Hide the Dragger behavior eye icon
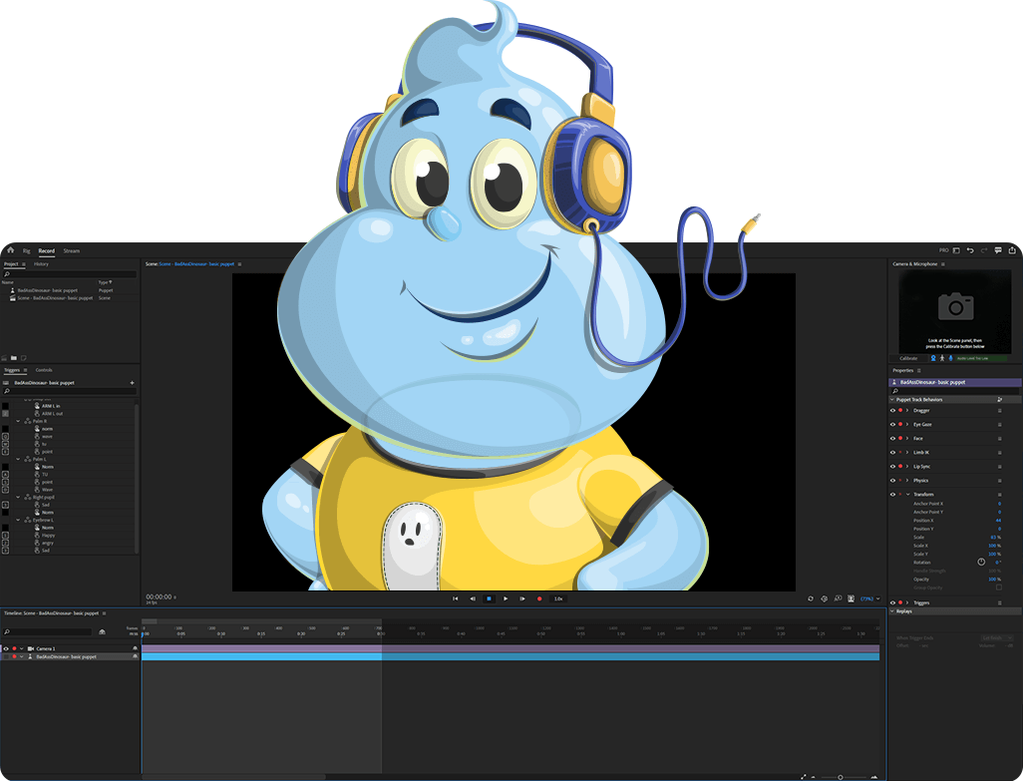 coord(892,410)
